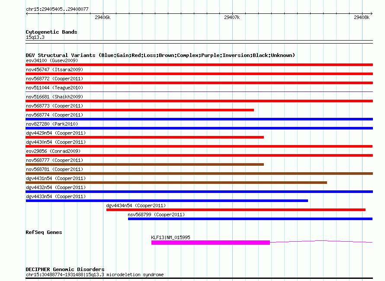
Task: Select the nsv568781 (Cooper2011) label
Action: coord(55,169)
